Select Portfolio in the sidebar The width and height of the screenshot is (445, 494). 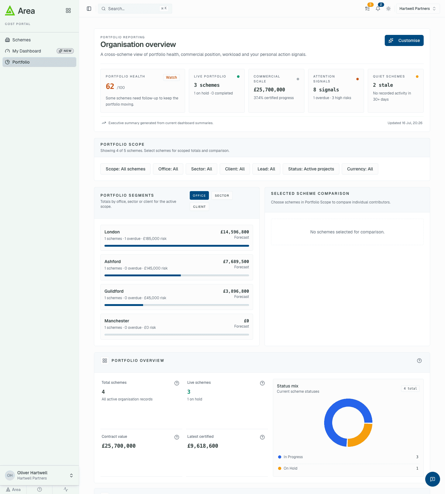pos(39,62)
